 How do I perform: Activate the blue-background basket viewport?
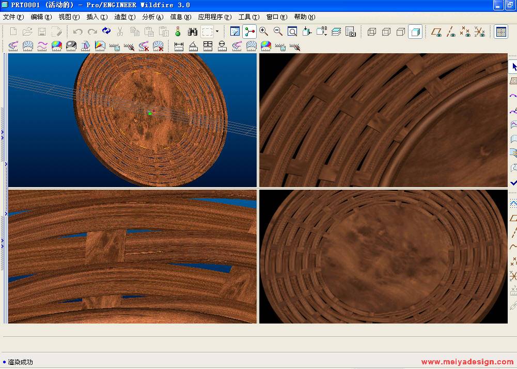click(133, 120)
